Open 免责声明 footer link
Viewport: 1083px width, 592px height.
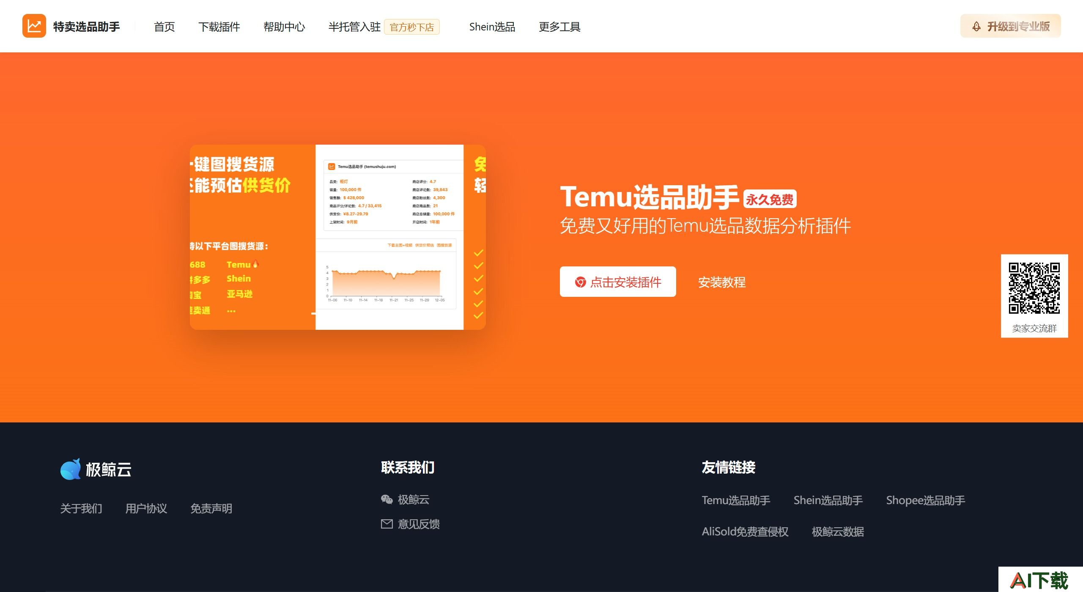tap(211, 508)
